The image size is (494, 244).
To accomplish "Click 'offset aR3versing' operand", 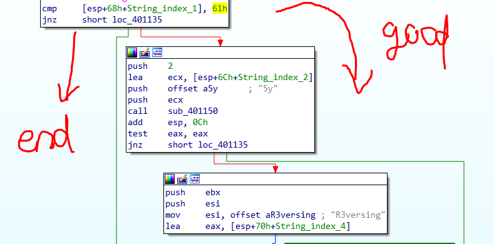I will [x=273, y=215].
